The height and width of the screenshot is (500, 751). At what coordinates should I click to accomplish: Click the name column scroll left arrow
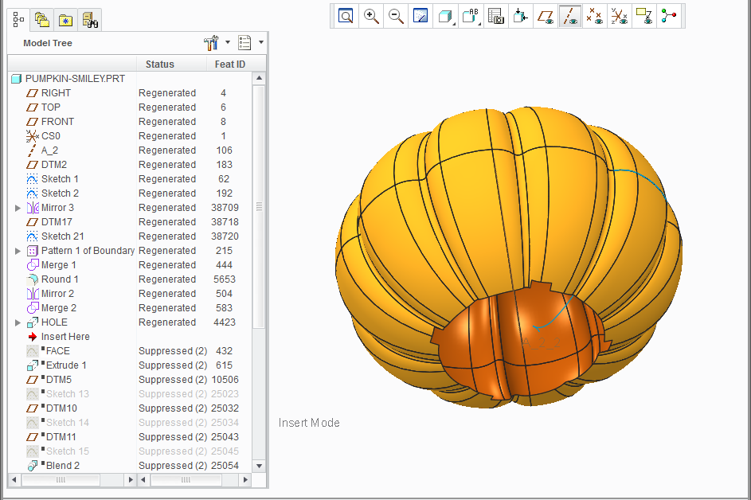(x=14, y=479)
